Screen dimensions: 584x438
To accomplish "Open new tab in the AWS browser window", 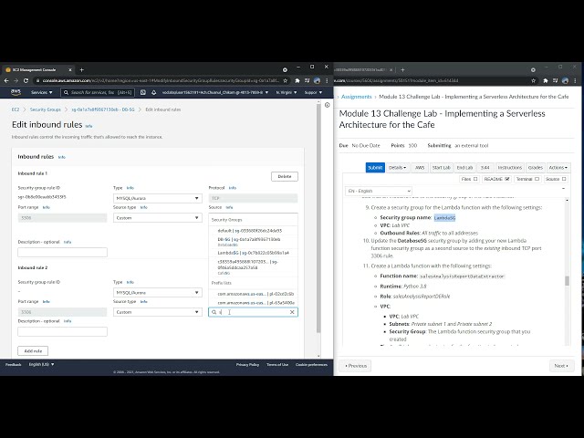I will click(81, 69).
